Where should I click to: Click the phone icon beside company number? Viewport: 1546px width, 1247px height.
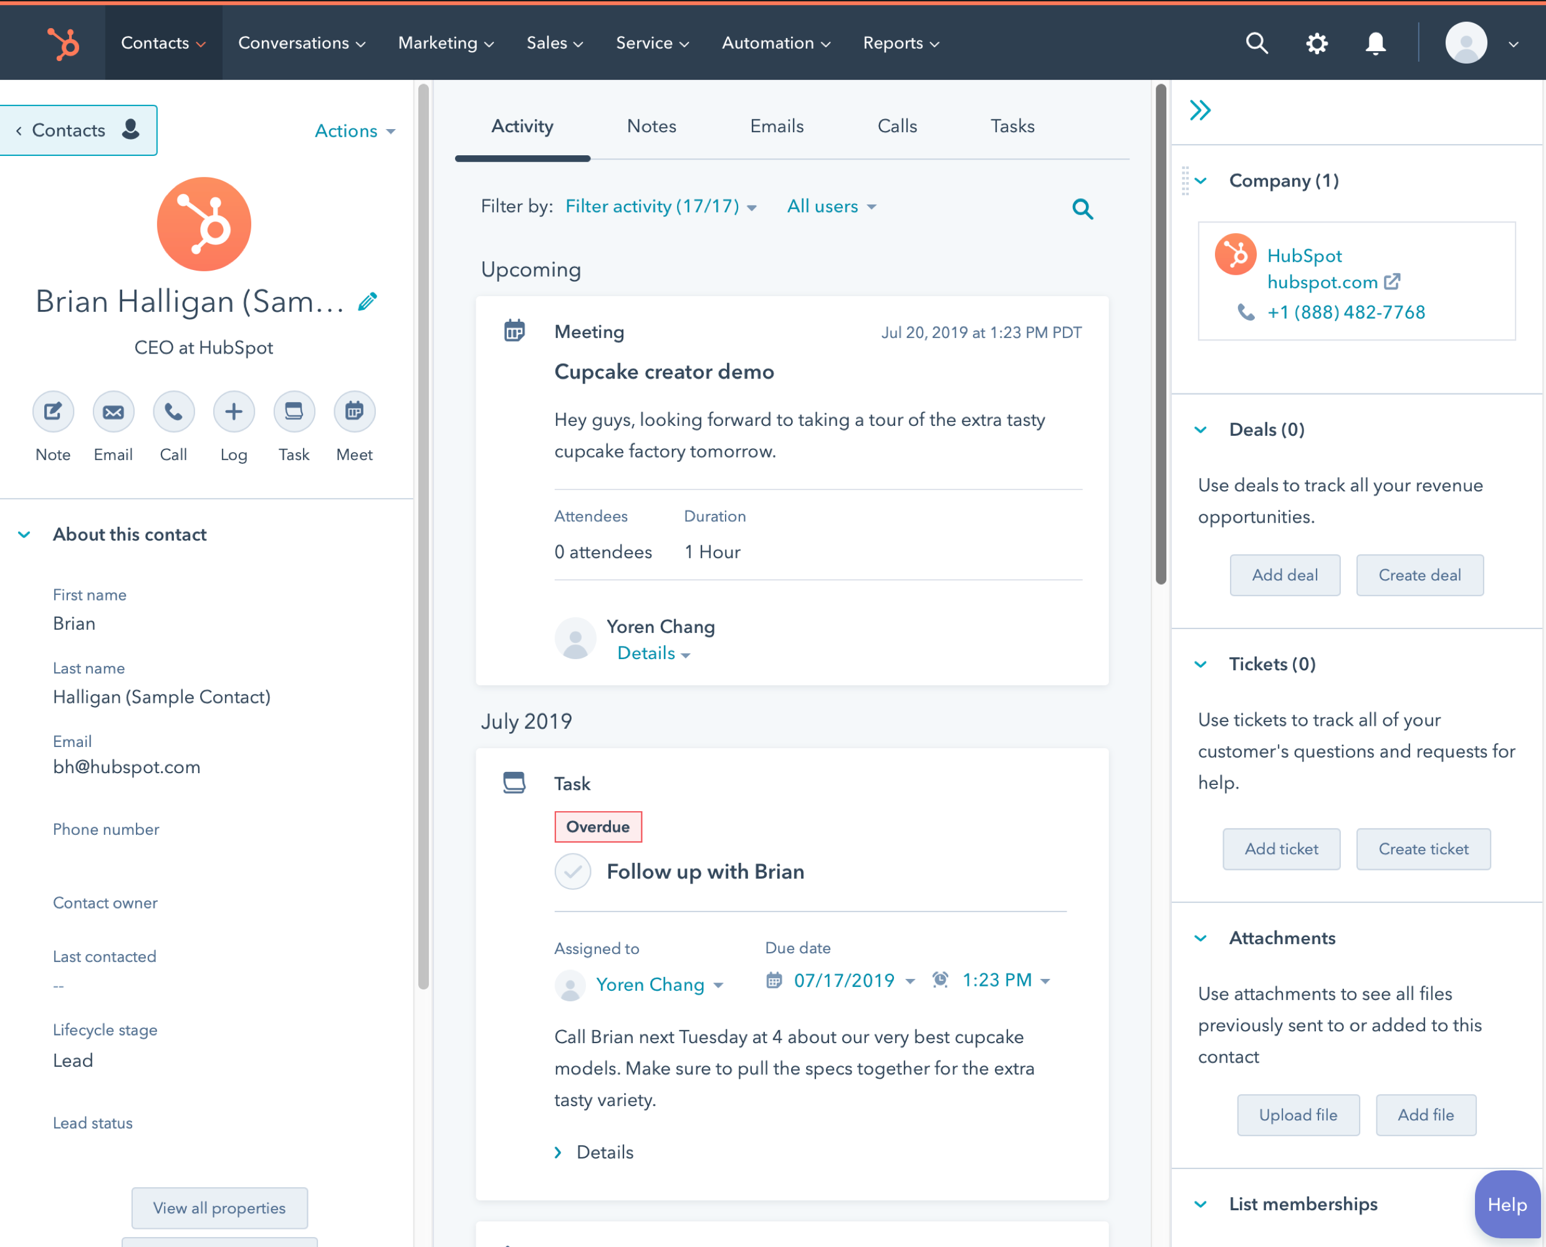1246,312
